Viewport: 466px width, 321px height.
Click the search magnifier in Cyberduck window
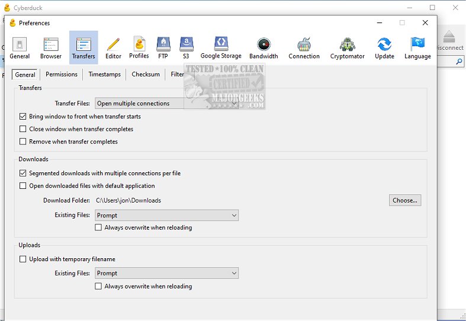point(459,62)
